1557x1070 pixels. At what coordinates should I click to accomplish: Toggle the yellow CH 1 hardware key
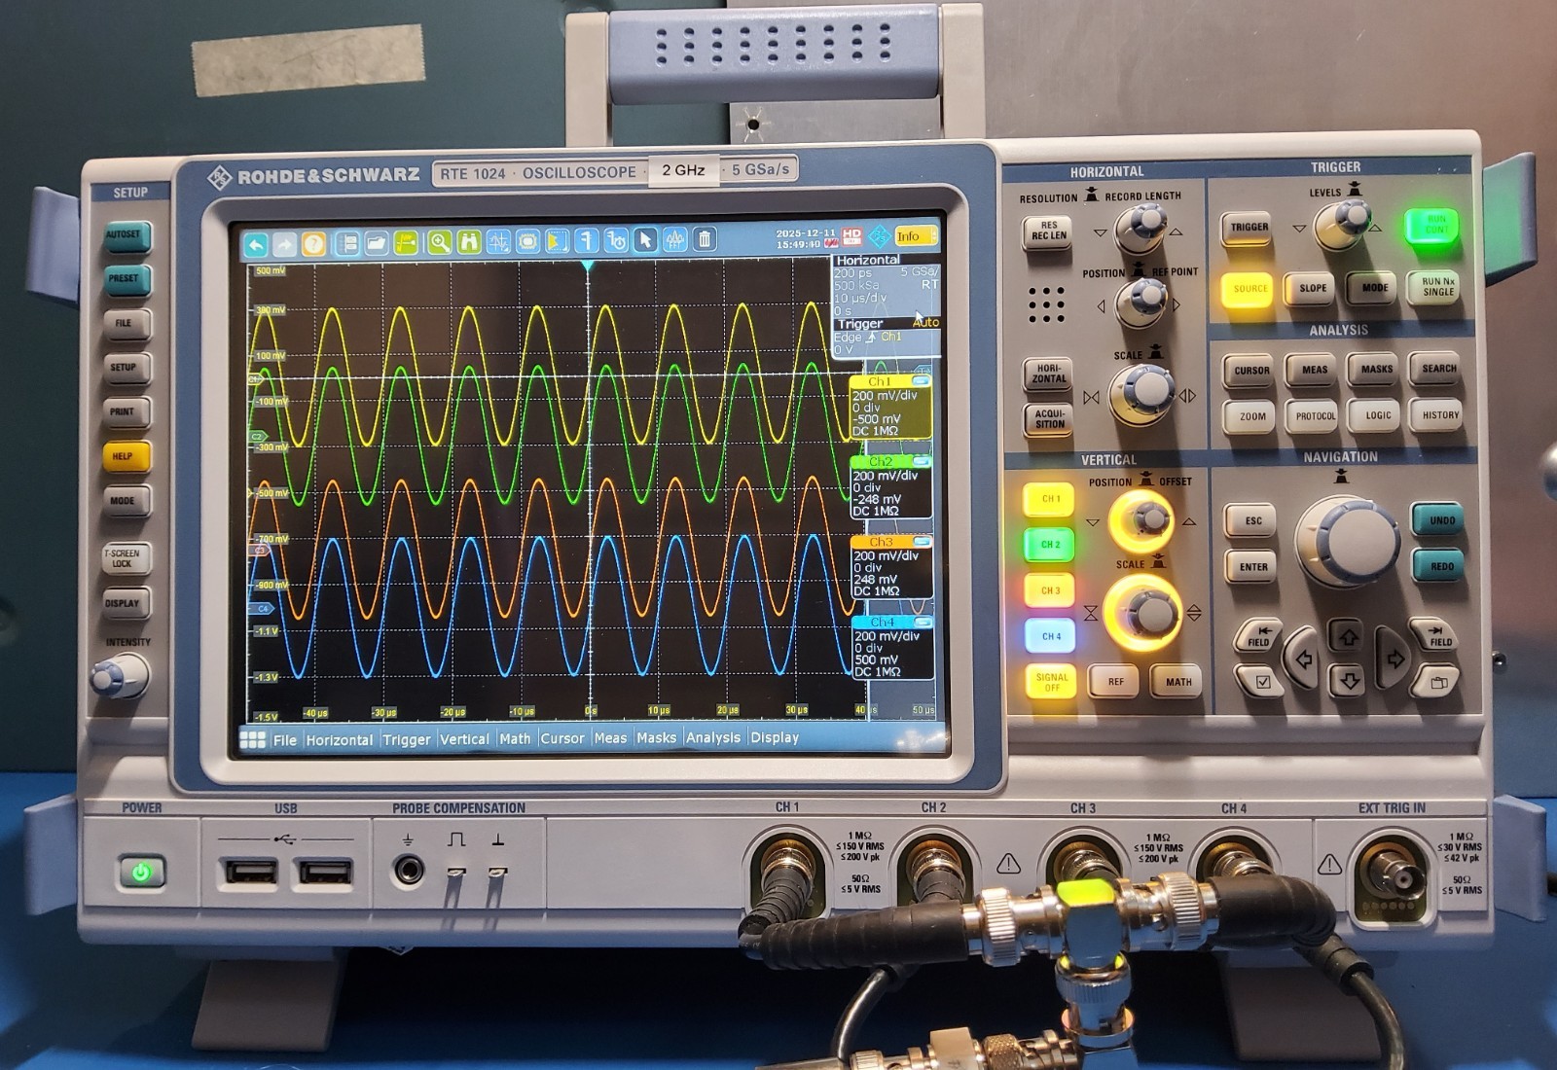(x=1051, y=499)
